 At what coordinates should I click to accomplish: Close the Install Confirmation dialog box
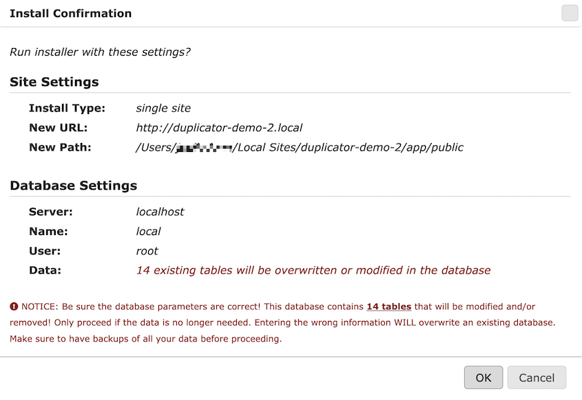coord(570,13)
